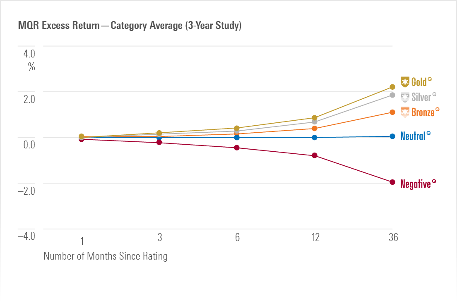Click the Negative data point at 12 months
The width and height of the screenshot is (457, 303).
[315, 155]
